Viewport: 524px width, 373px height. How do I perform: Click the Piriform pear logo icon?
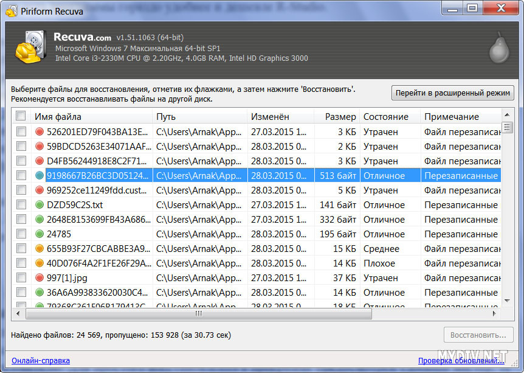click(498, 49)
